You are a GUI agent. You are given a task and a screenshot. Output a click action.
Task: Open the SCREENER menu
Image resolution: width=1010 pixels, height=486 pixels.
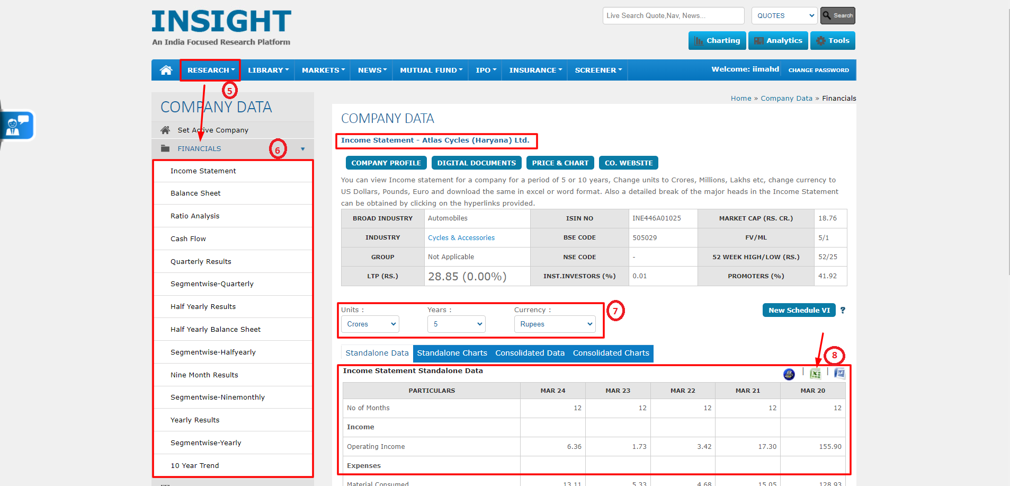pos(598,70)
